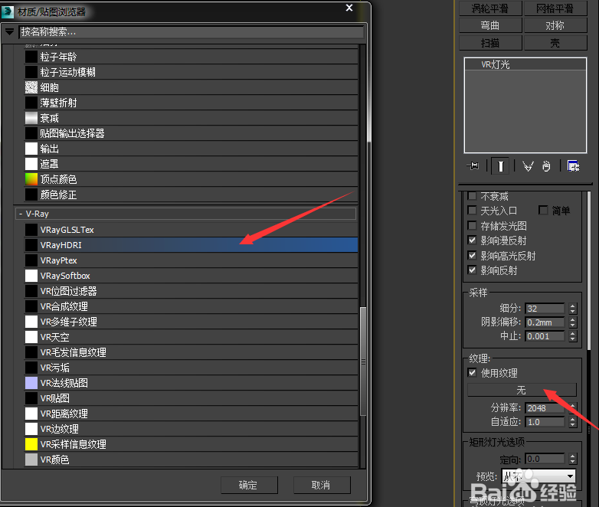Select VR合成纹理 map entry
599x507 pixels.
click(x=191, y=306)
